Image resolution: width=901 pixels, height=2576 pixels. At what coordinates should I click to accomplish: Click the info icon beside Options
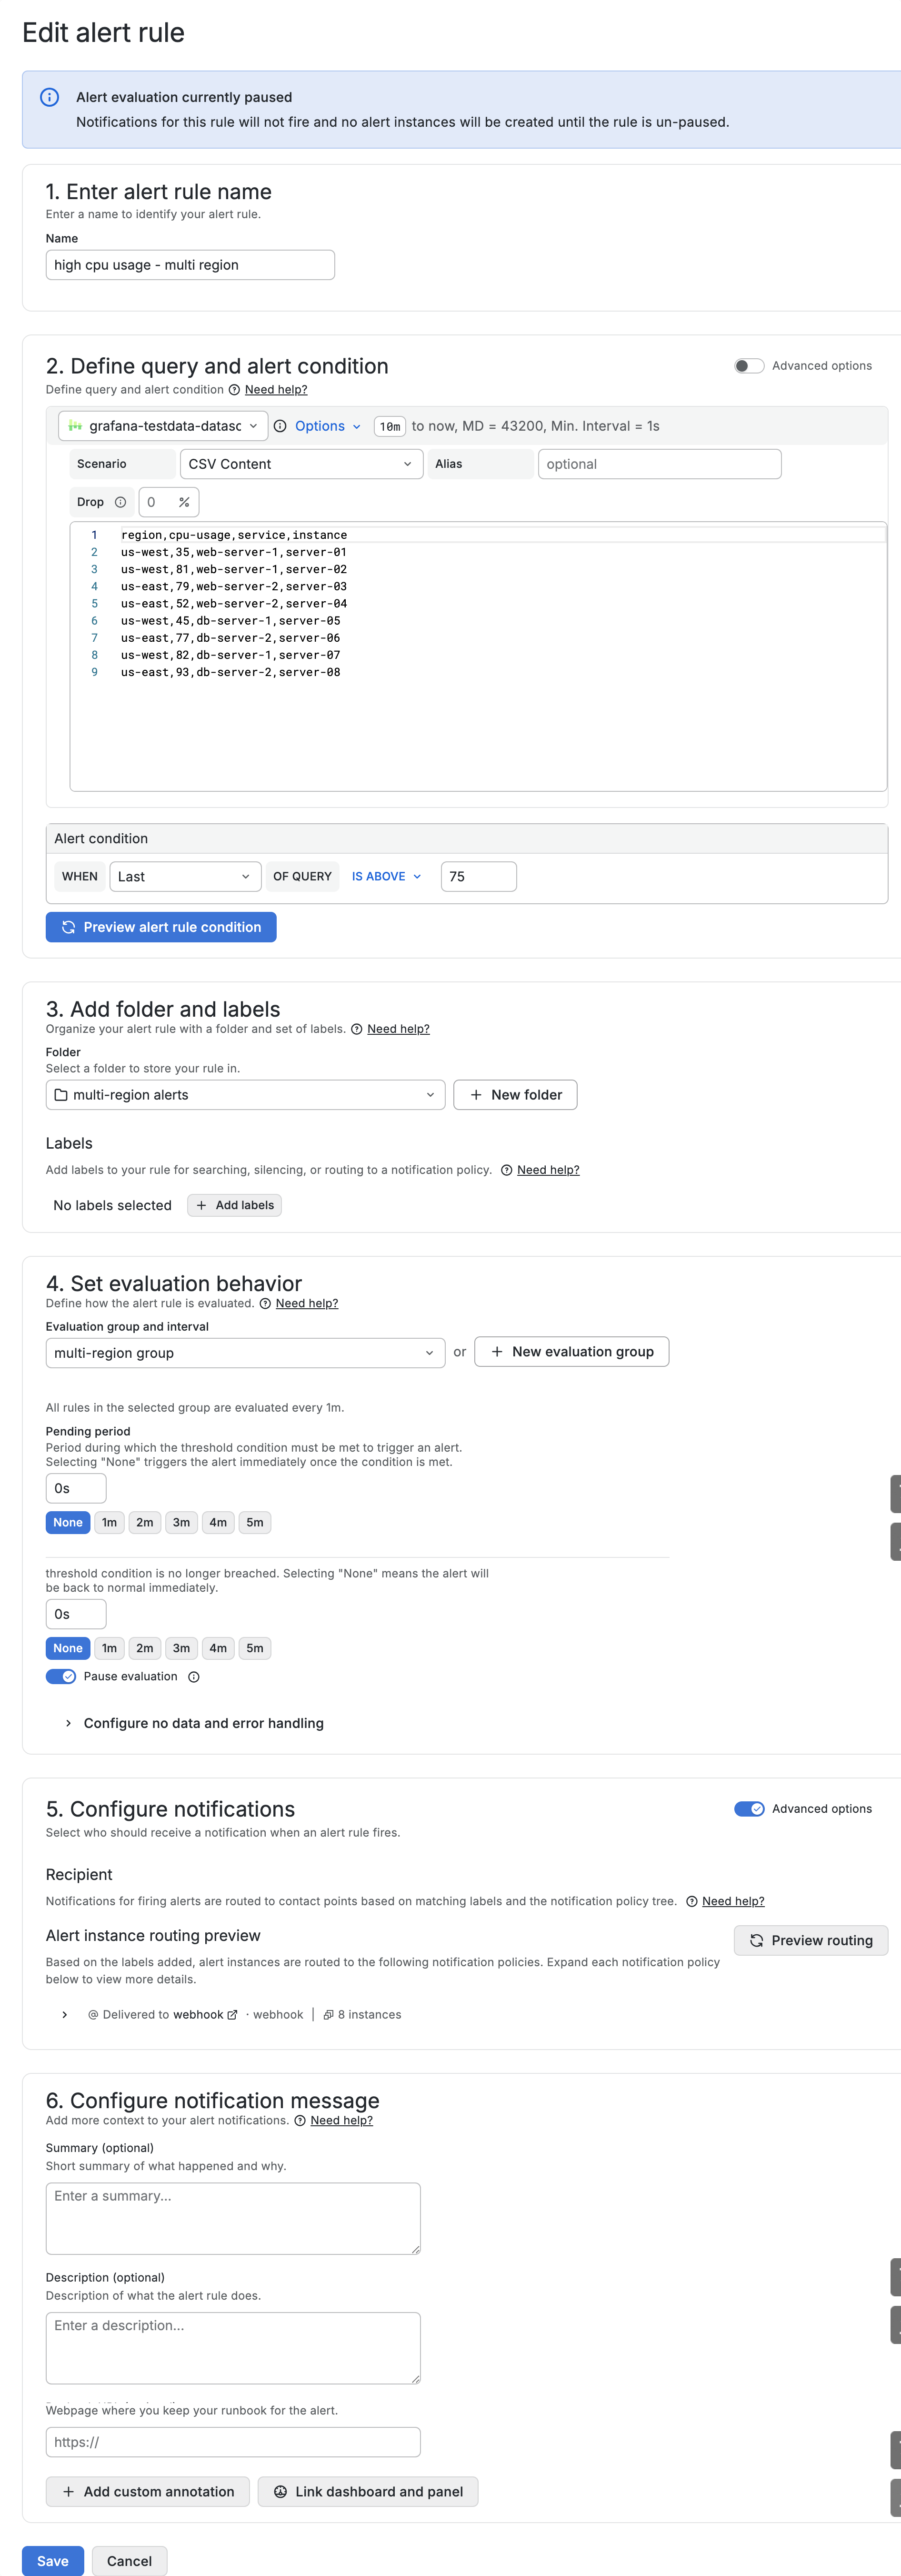point(280,426)
